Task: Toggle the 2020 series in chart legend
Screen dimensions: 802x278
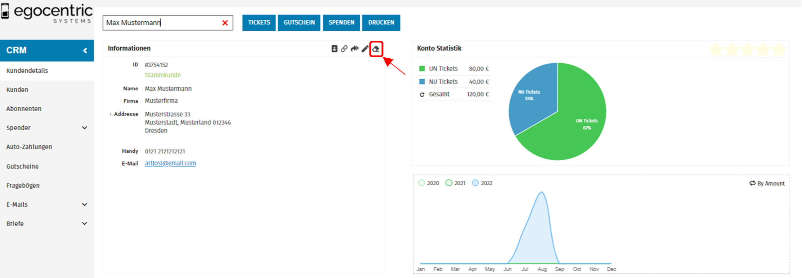Action: (x=421, y=183)
